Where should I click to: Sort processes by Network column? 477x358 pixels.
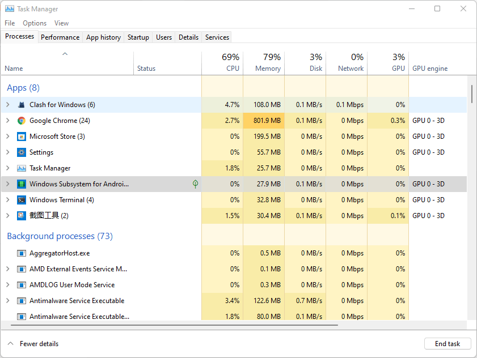click(347, 63)
